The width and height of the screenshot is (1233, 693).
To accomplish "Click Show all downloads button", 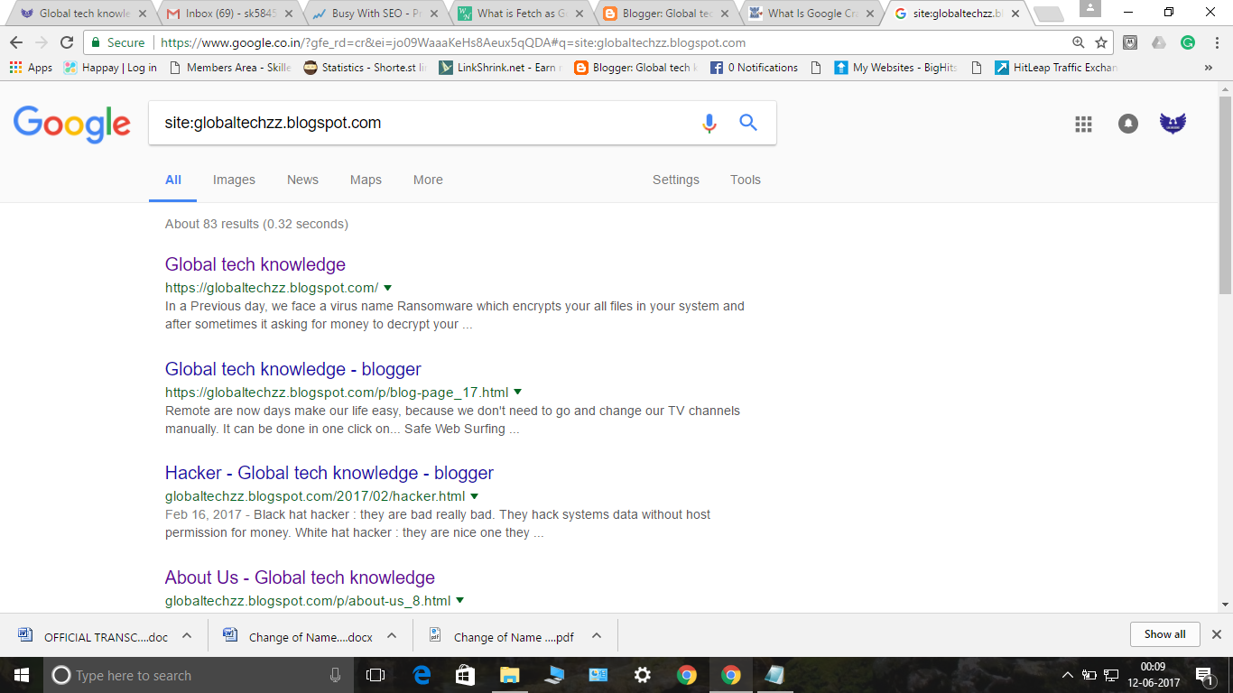I will (x=1164, y=634).
